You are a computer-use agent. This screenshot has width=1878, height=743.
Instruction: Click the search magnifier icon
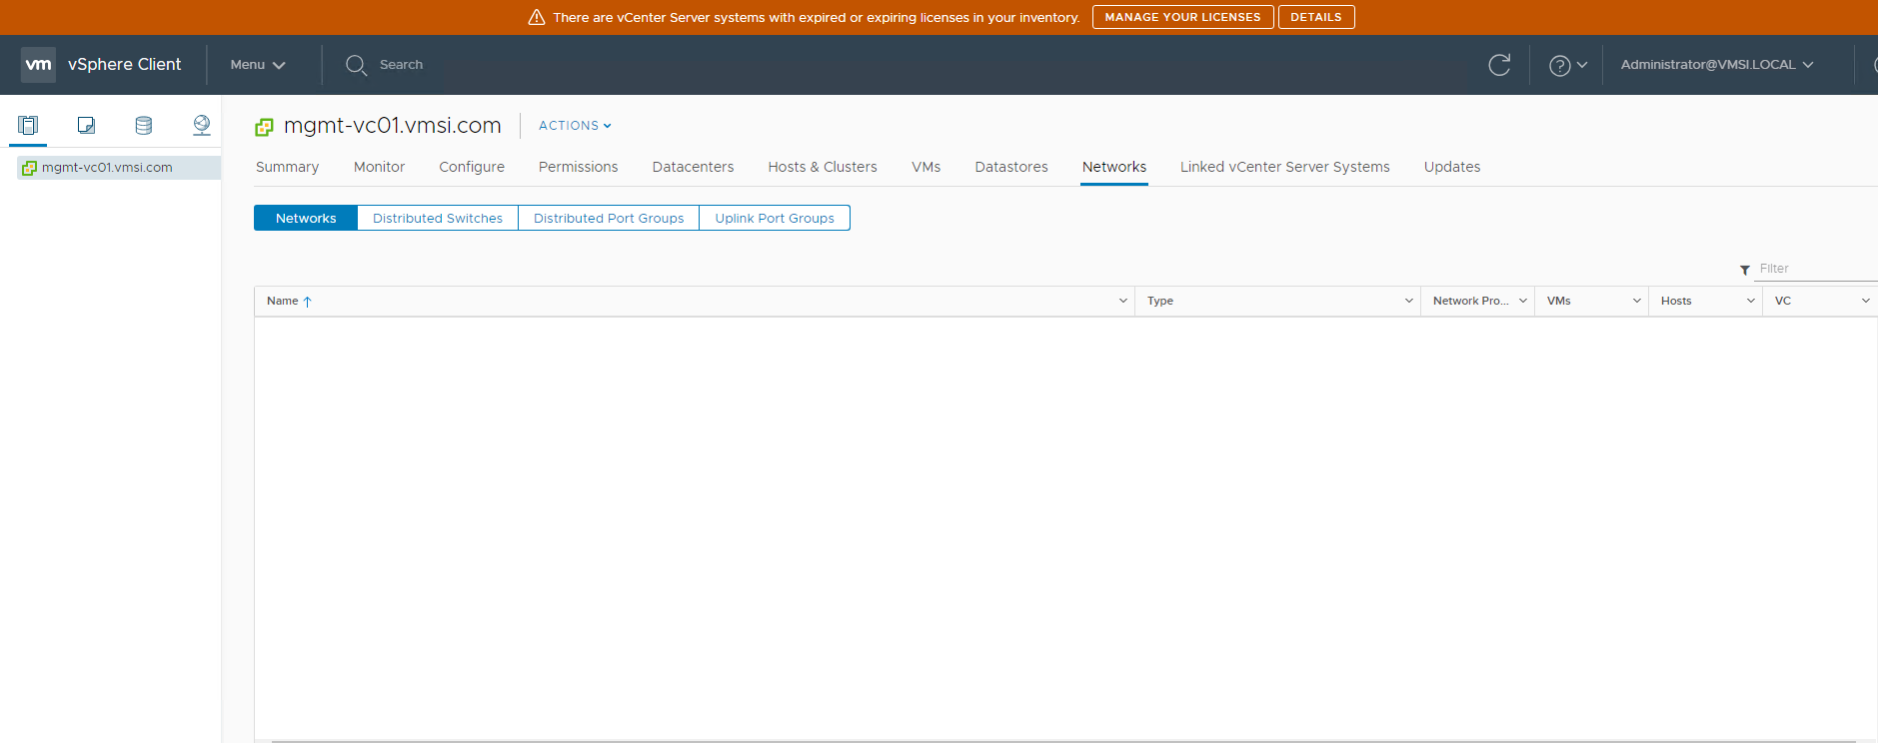356,65
